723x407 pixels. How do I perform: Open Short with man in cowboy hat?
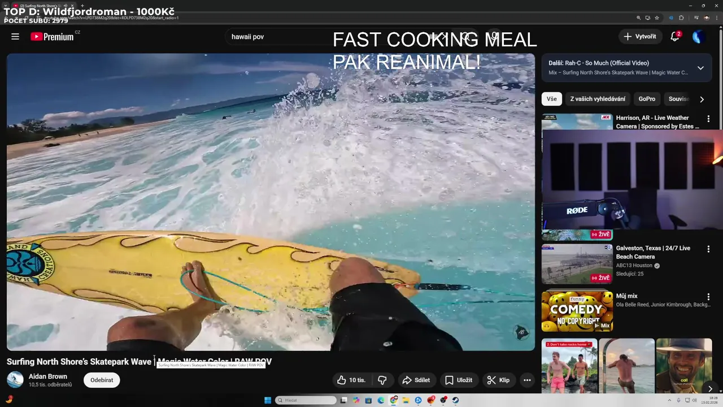coord(684,366)
